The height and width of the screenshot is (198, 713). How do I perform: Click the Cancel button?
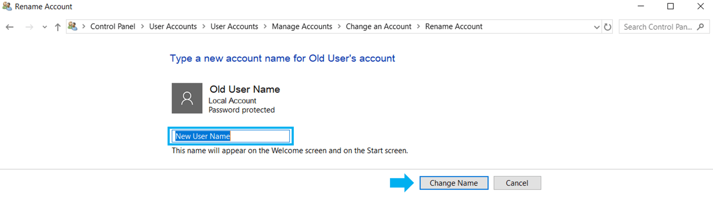(x=517, y=183)
